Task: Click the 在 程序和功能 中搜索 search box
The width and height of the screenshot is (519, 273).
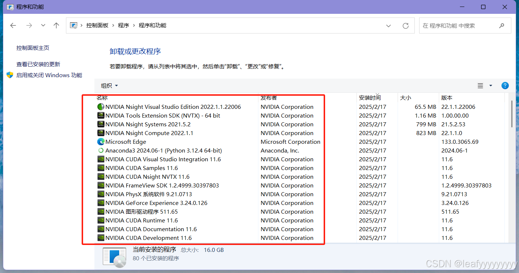Action: pos(465,25)
